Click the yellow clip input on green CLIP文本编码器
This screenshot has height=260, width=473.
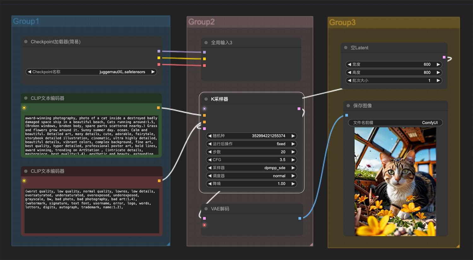24,108
